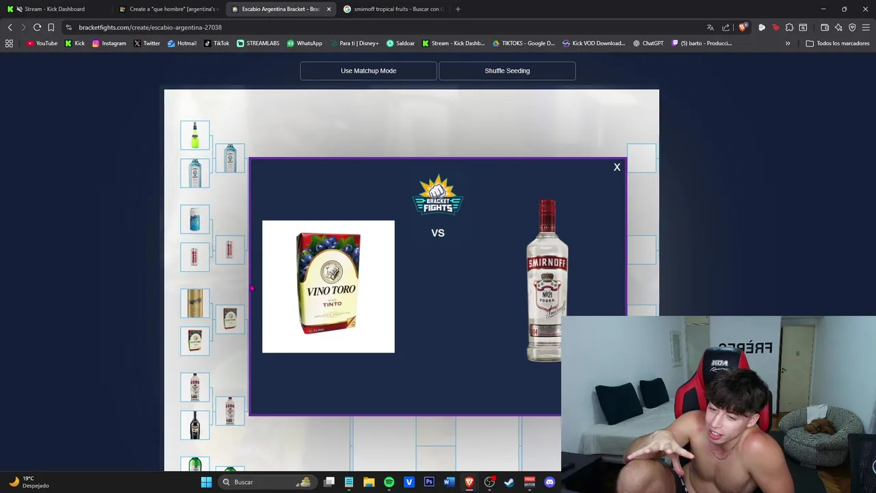This screenshot has height=493, width=876.
Task: Click the Bracket Fights logo in the popup
Action: 437,195
